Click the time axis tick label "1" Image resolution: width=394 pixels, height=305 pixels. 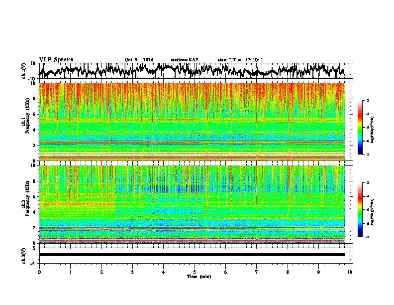[70, 272]
